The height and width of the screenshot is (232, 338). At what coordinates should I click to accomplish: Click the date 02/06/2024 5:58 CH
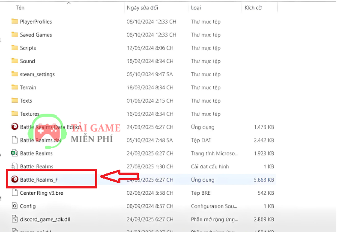(x=150, y=193)
